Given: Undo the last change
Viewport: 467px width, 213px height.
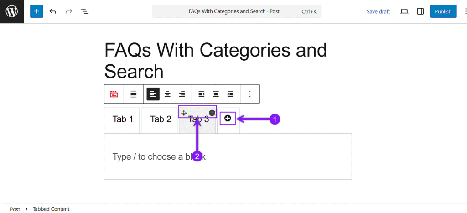Looking at the screenshot, I should [x=53, y=11].
